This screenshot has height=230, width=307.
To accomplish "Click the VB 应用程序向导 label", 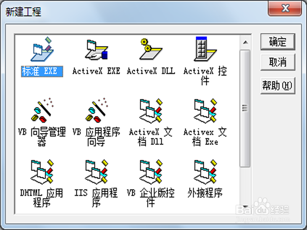I will 96,137.
